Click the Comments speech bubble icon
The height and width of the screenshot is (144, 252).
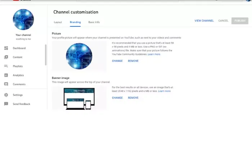pos(6,84)
